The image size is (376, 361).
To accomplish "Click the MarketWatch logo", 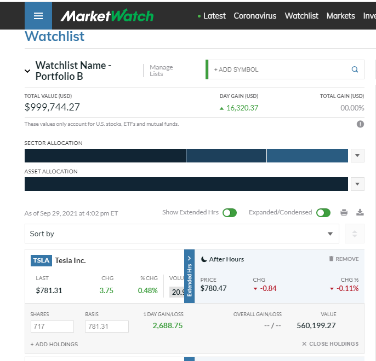I will [x=107, y=16].
